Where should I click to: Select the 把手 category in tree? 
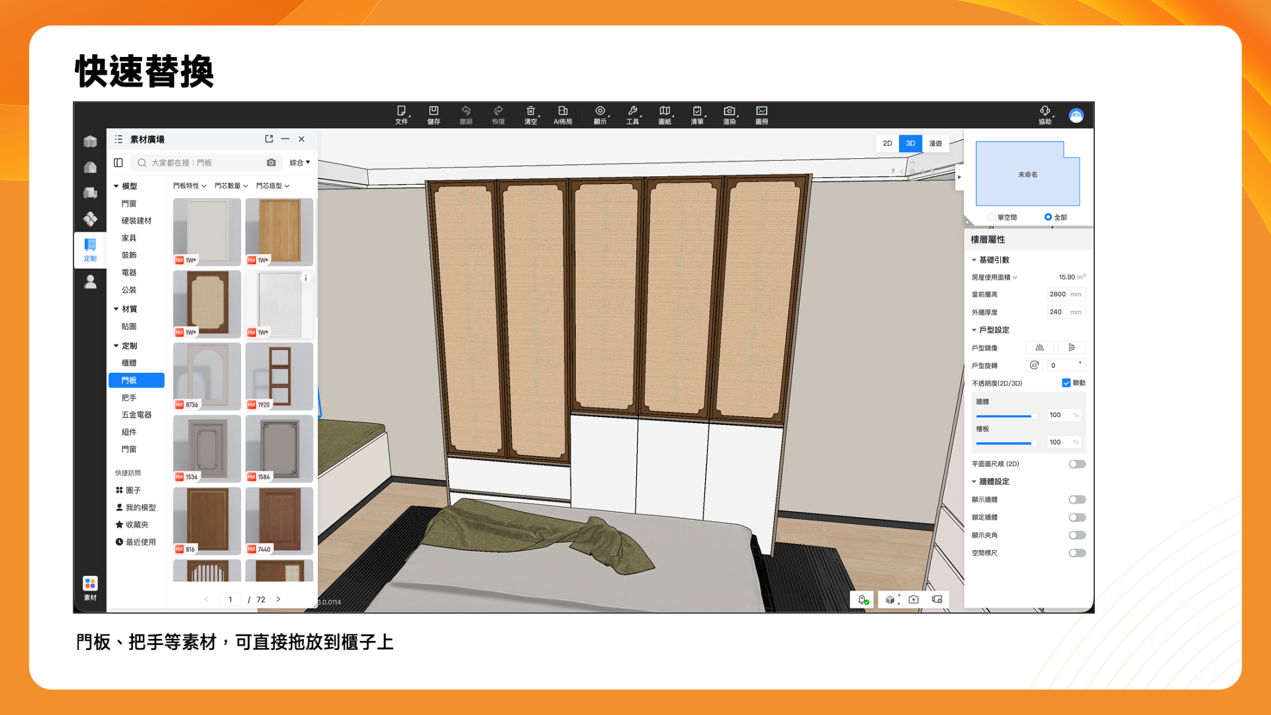pyautogui.click(x=129, y=398)
